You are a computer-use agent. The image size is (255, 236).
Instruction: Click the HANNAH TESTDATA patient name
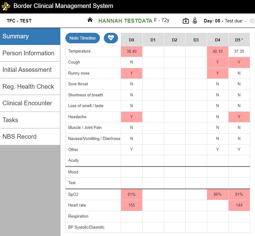click(125, 21)
